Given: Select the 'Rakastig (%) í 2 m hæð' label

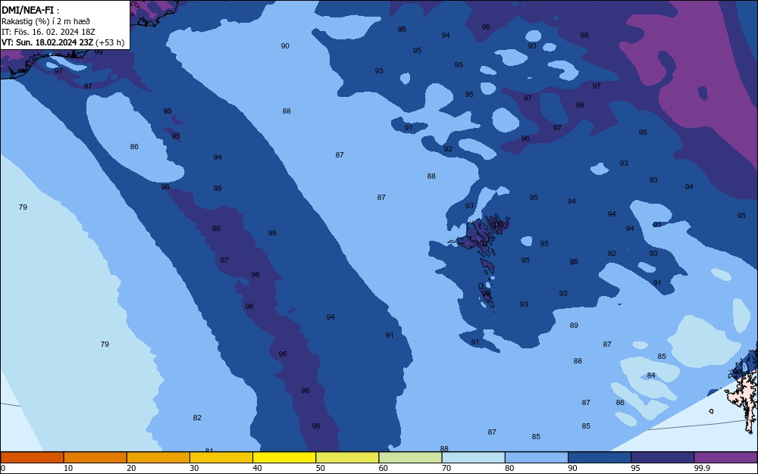Looking at the screenshot, I should click(x=45, y=21).
